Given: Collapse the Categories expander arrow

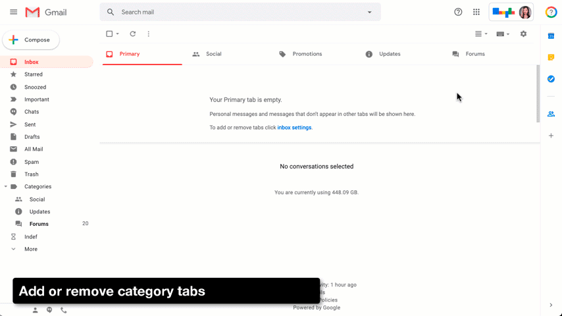Looking at the screenshot, I should tap(5, 186).
